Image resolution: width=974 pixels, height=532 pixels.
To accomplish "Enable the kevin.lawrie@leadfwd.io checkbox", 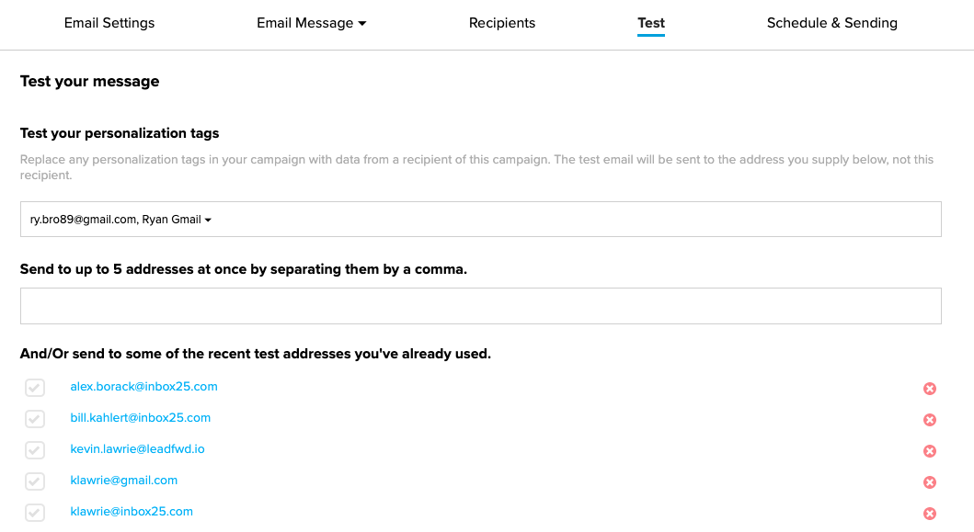I will coord(35,449).
